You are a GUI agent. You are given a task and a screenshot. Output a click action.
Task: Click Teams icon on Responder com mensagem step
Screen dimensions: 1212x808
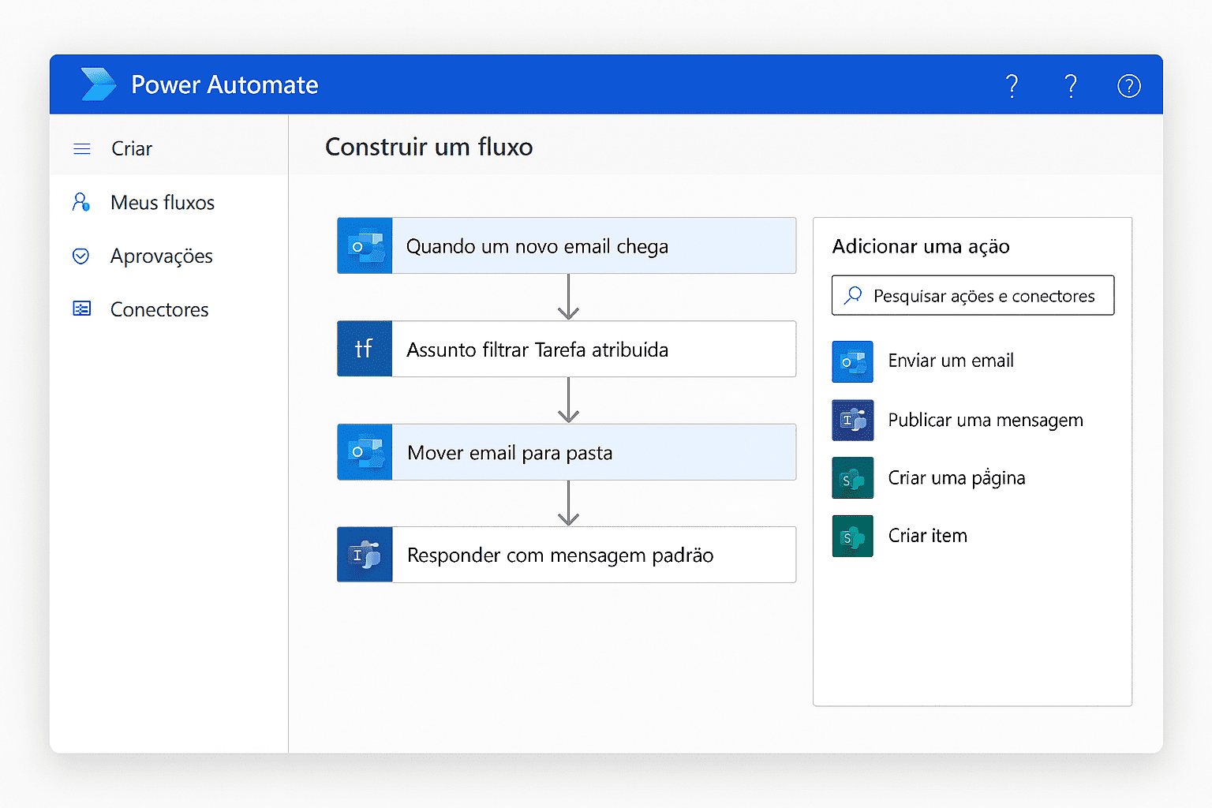pos(365,555)
